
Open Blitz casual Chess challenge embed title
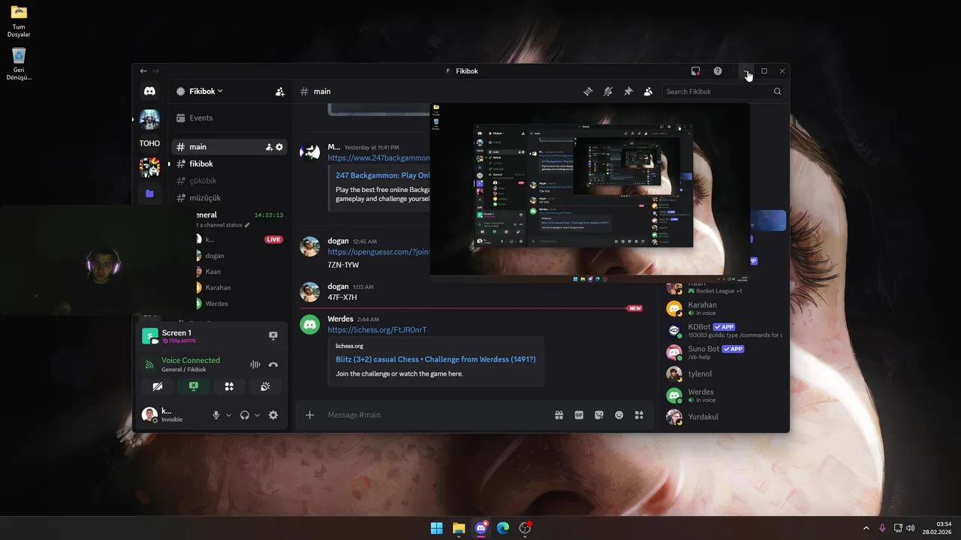coord(435,359)
